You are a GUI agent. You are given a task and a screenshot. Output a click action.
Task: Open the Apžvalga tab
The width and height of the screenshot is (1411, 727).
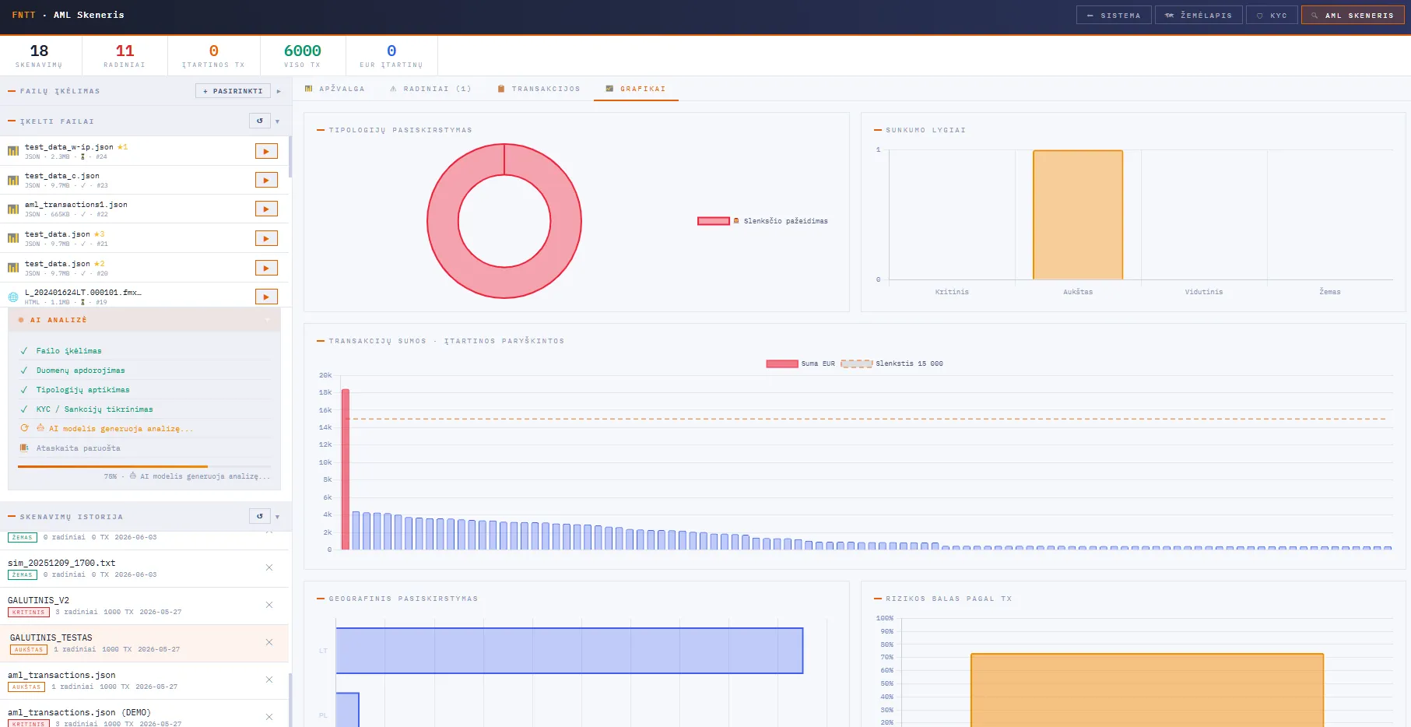335,89
